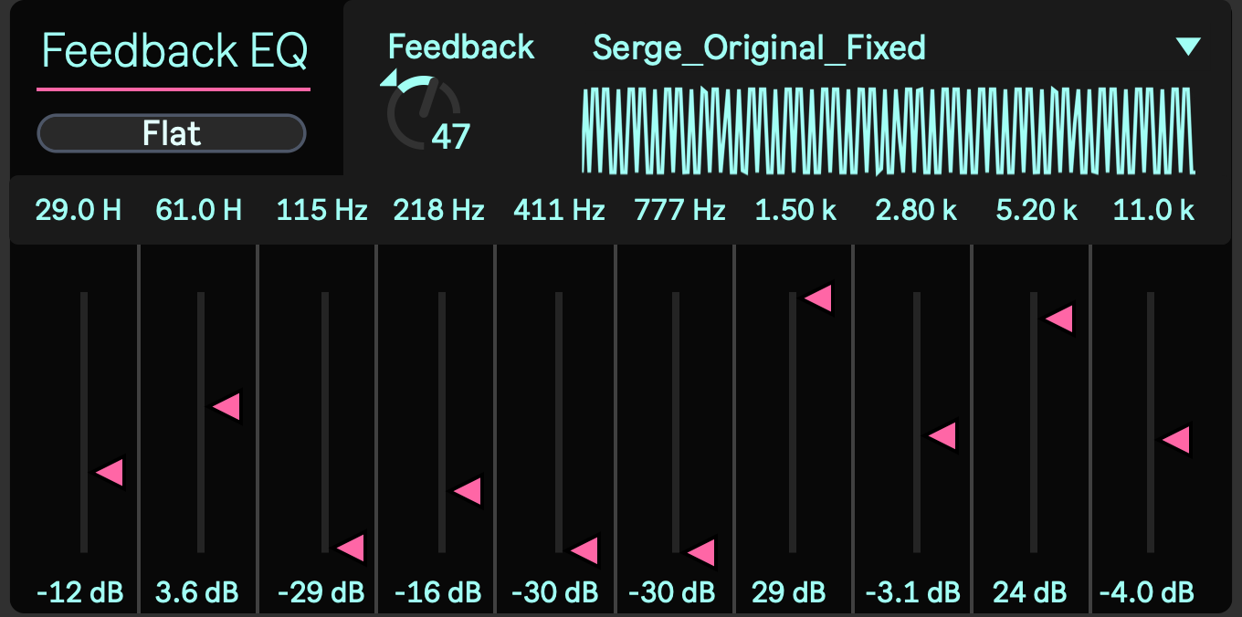Click the waveform display

[x=888, y=131]
